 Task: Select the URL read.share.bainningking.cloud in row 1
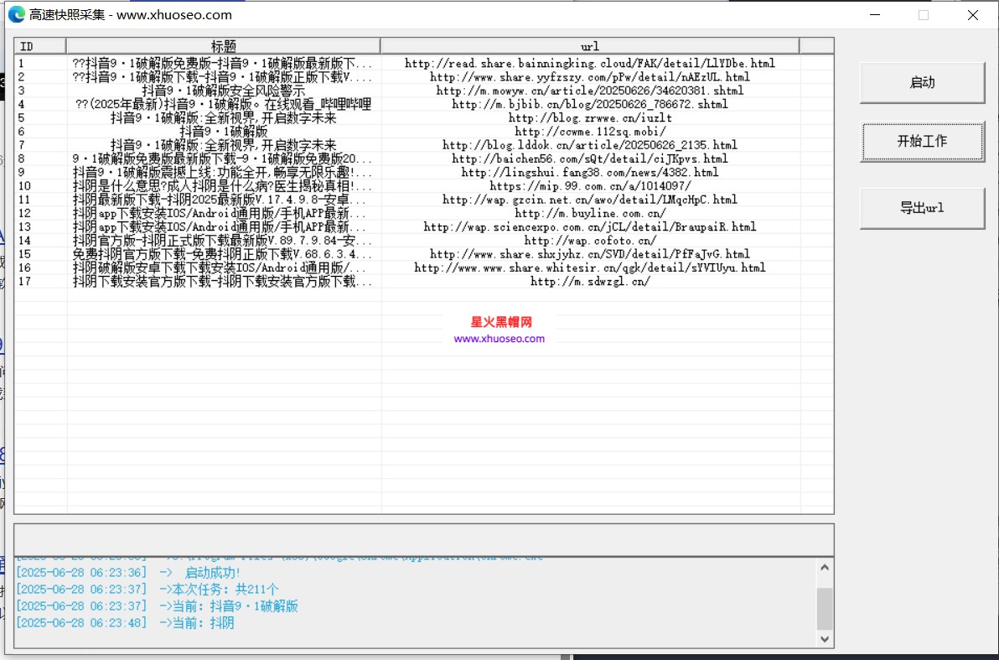tap(590, 64)
